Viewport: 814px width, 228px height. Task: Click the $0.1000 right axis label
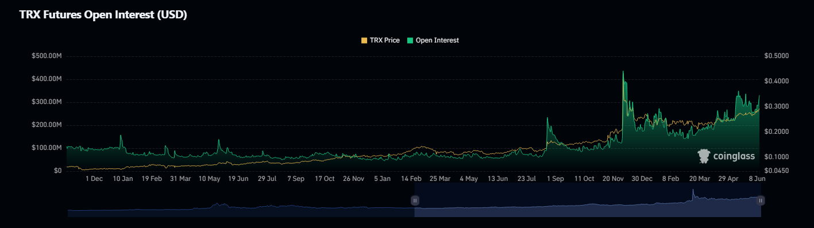click(x=777, y=157)
